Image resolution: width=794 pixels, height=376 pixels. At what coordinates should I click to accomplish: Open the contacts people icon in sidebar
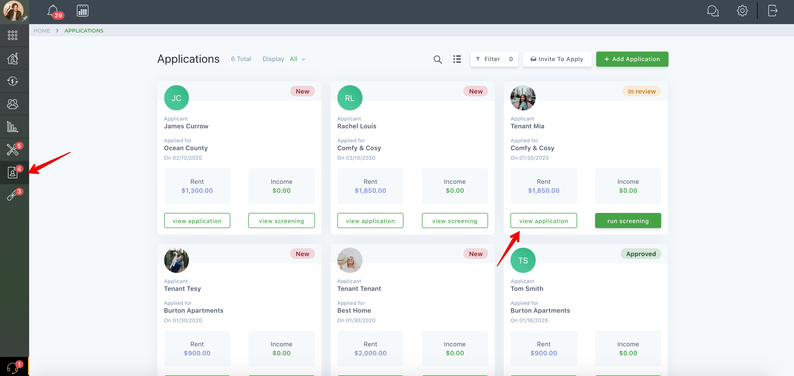tap(12, 104)
